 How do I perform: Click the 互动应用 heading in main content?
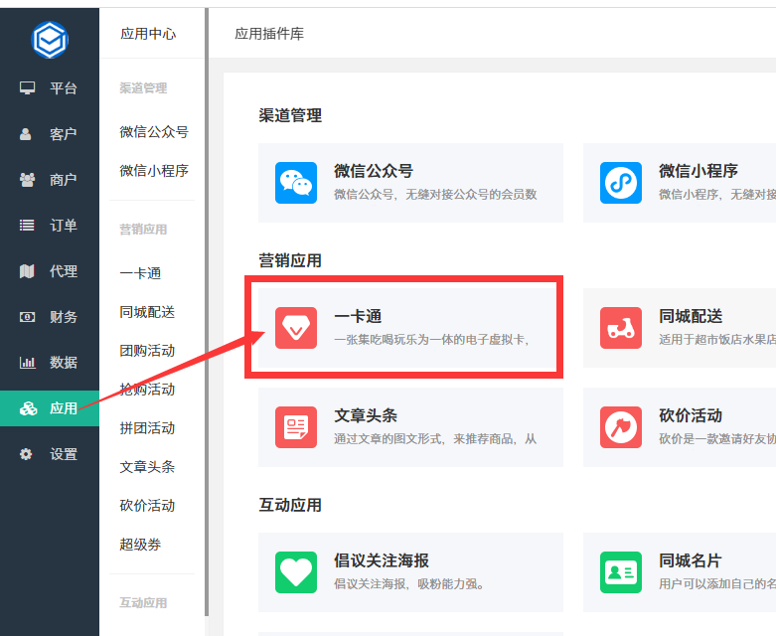click(290, 505)
